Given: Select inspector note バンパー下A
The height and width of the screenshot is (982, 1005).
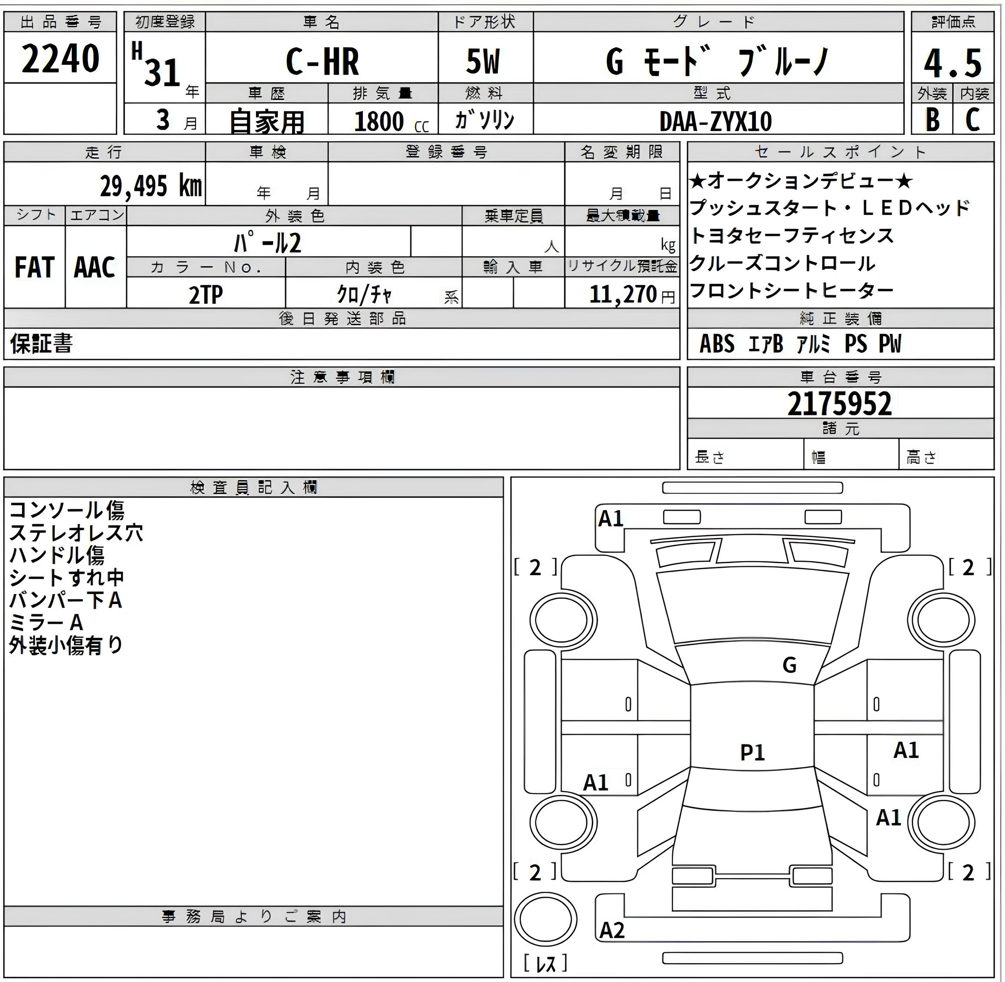Looking at the screenshot, I should pyautogui.click(x=65, y=600).
